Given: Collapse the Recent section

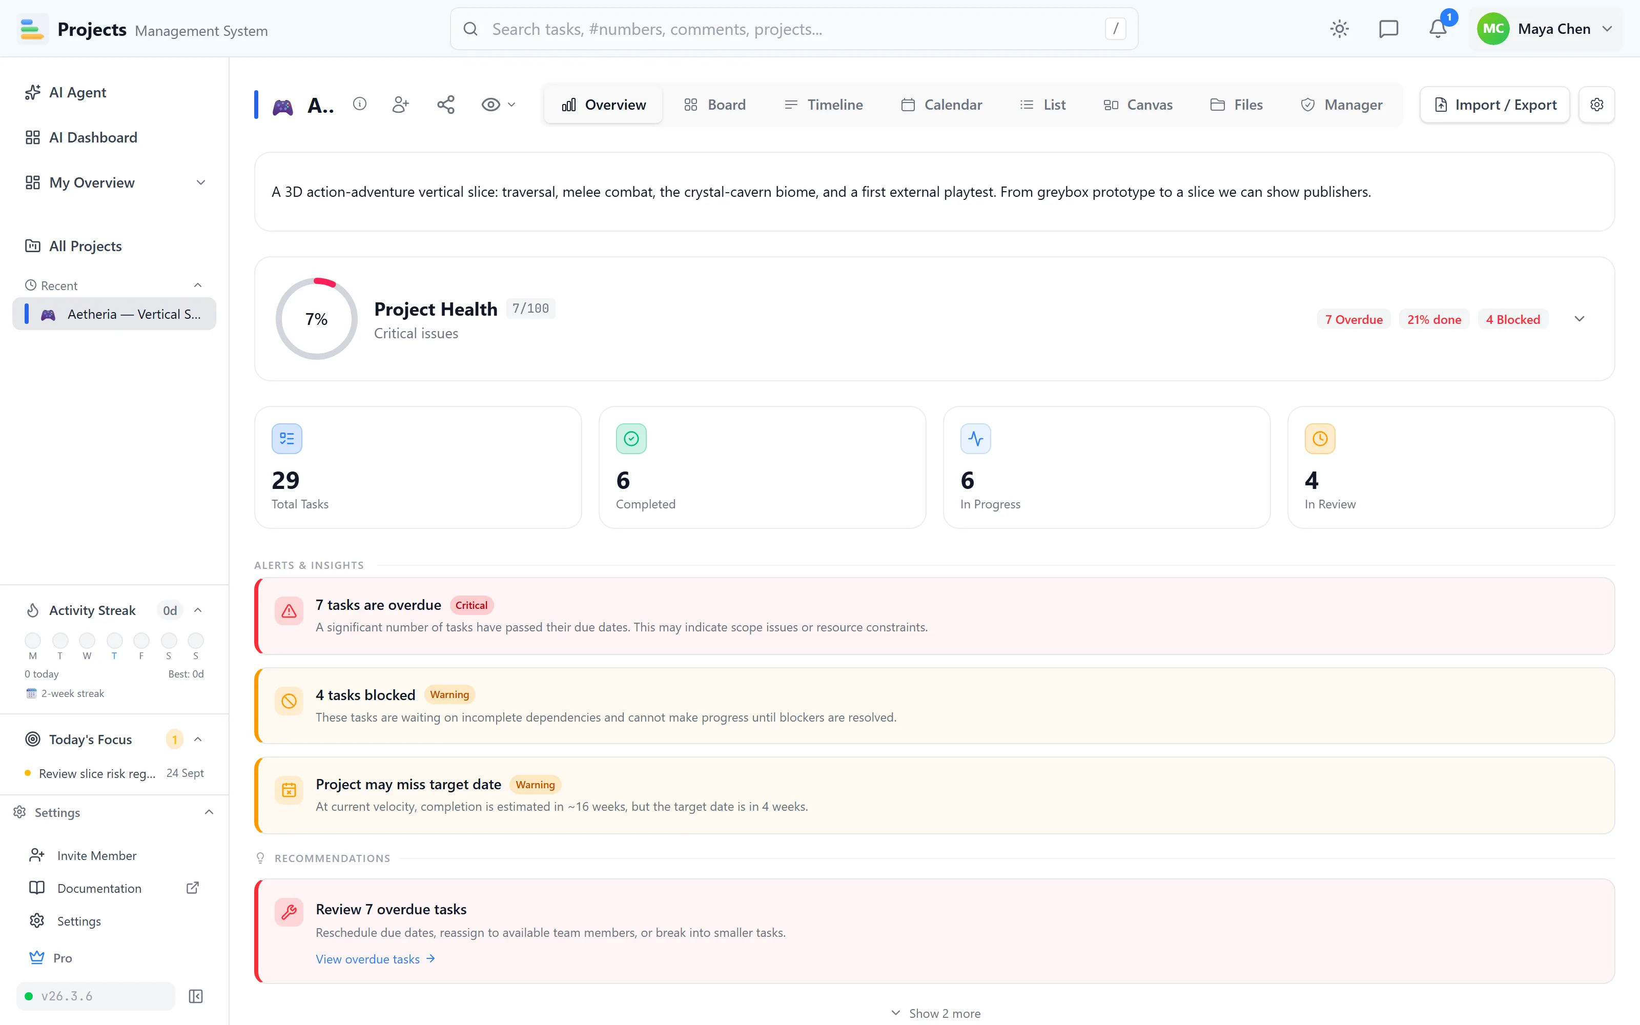Looking at the screenshot, I should tap(198, 285).
